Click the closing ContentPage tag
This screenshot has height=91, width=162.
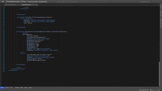(13, 70)
